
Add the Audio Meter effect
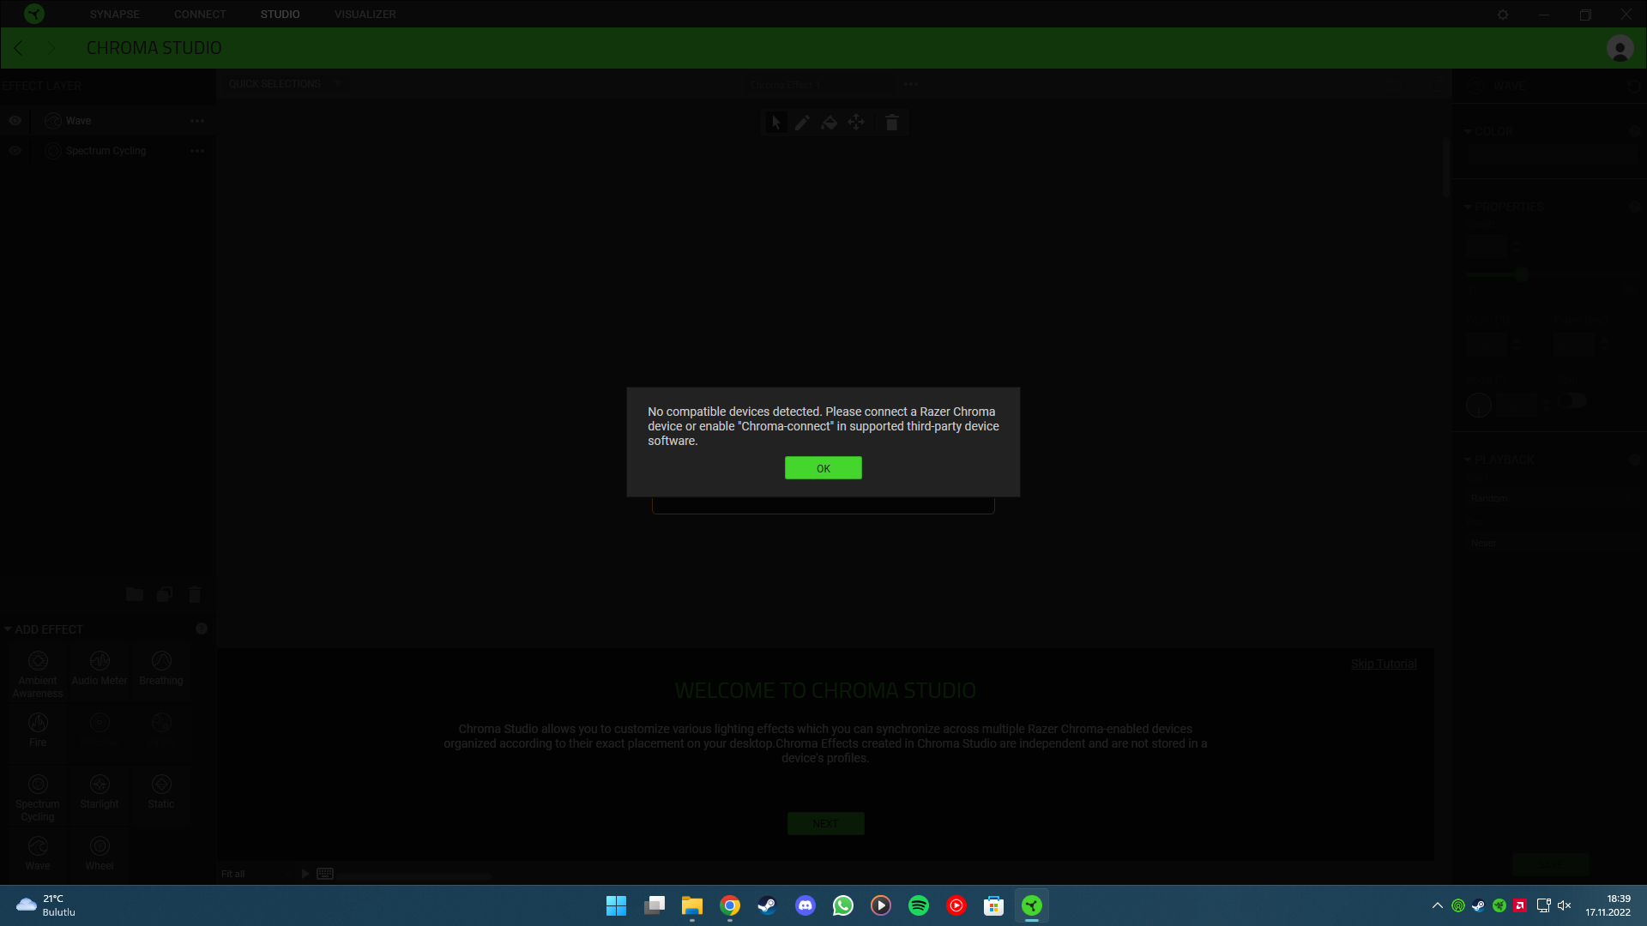[x=100, y=668]
